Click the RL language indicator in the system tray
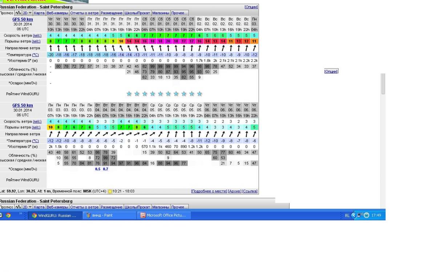436x272 pixels. pyautogui.click(x=347, y=215)
